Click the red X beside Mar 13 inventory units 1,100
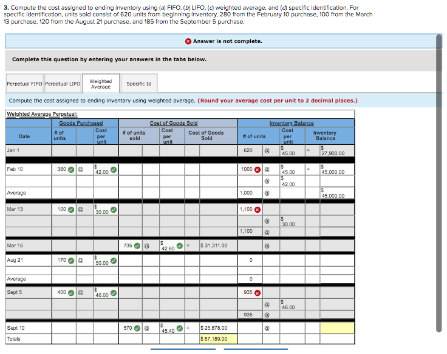Viewport: 447px width, 354px height. (x=258, y=210)
